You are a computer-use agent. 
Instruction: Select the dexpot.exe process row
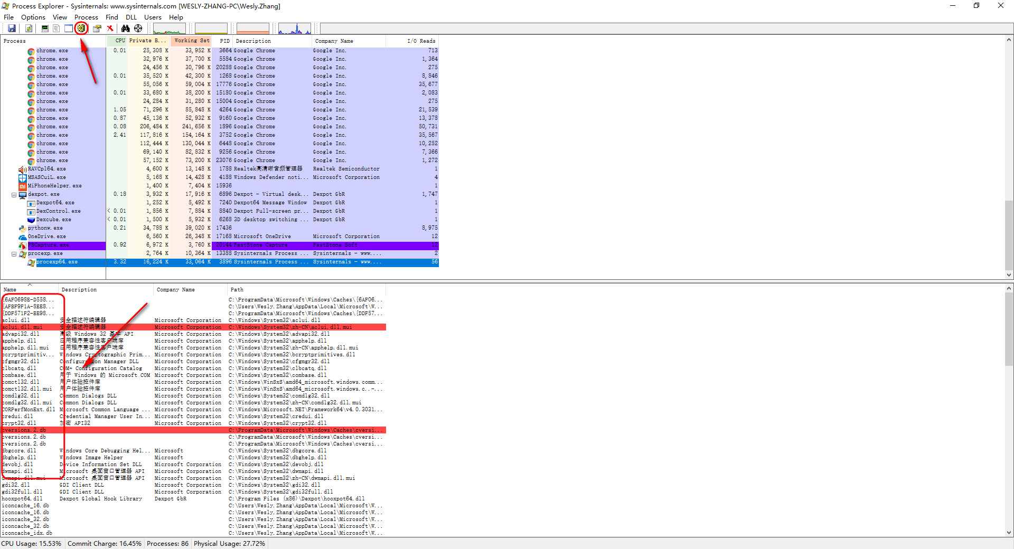coord(220,194)
